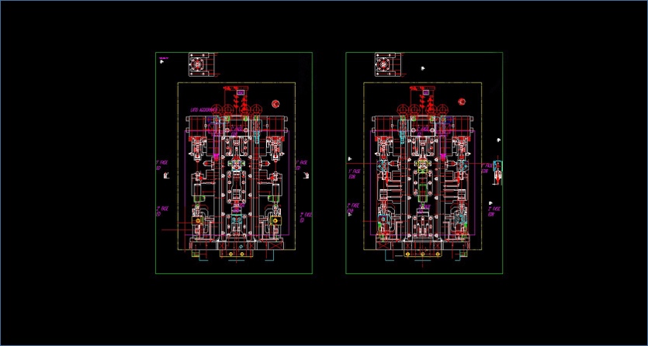Click the white marker above right drawing's inner frame
The width and height of the screenshot is (648, 346).
[423, 68]
